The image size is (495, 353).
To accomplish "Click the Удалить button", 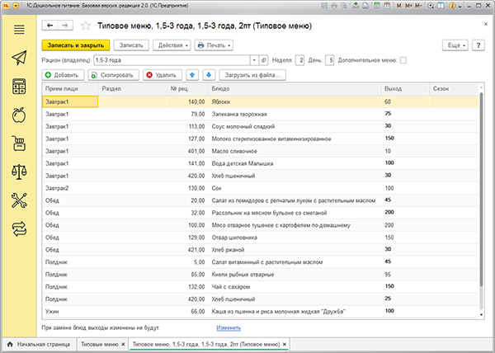I will pos(163,75).
